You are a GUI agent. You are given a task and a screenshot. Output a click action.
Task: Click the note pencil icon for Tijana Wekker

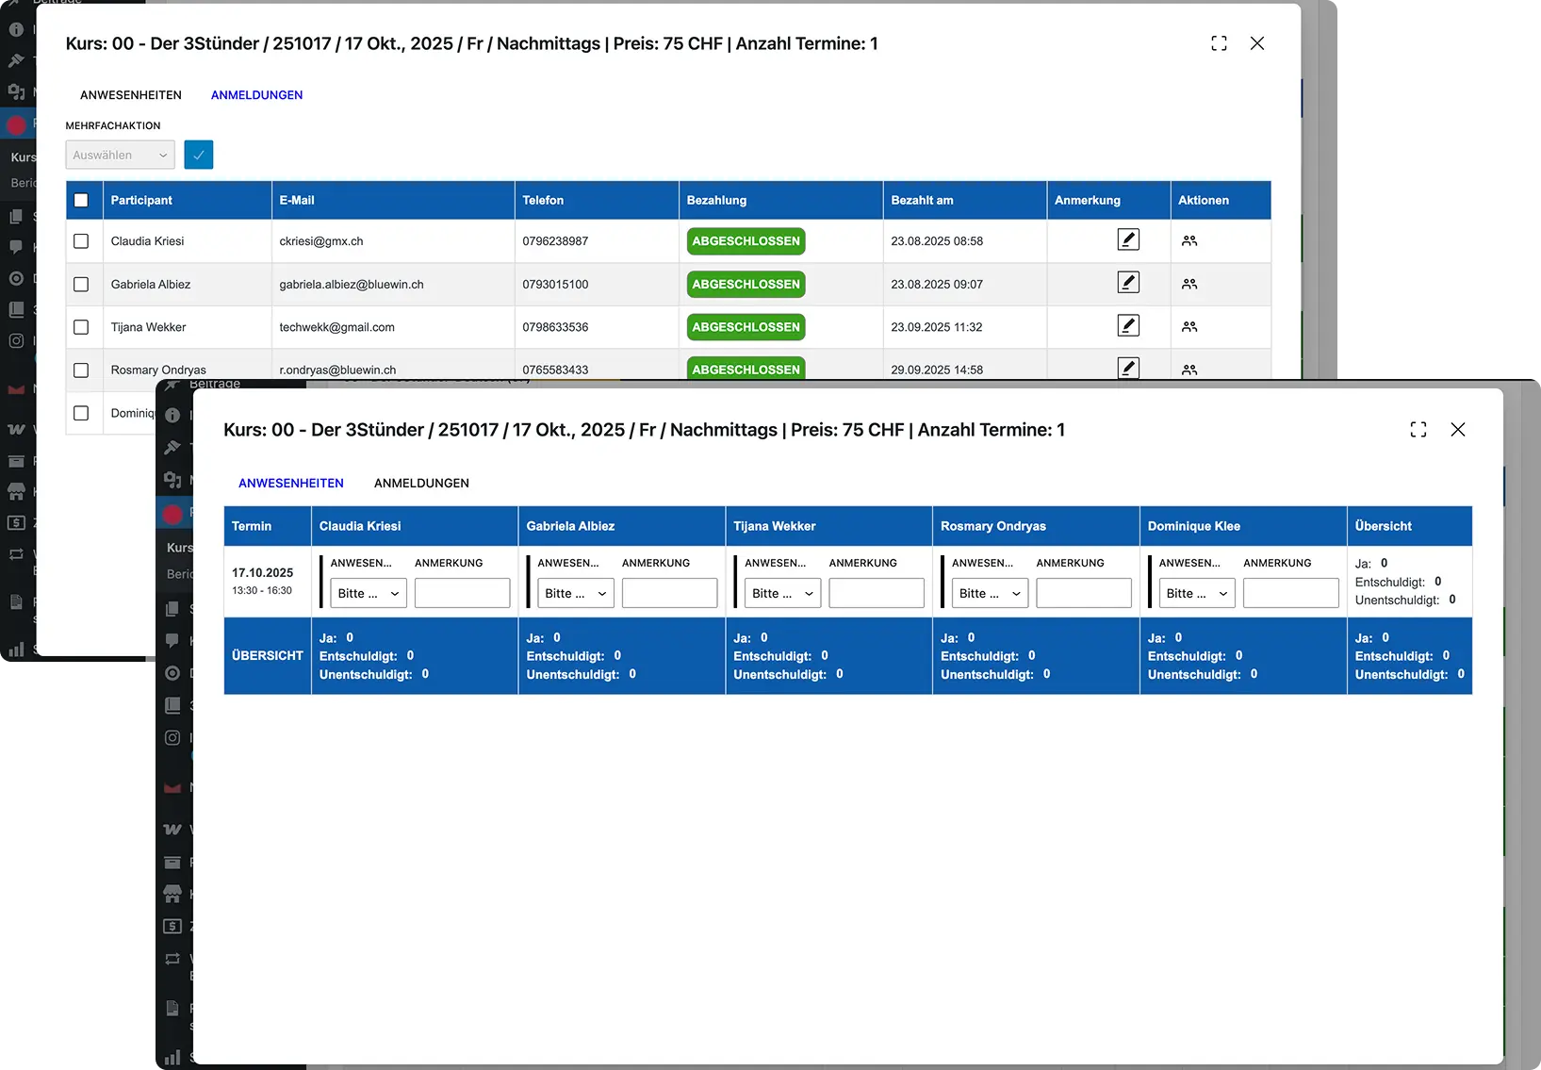point(1128,326)
